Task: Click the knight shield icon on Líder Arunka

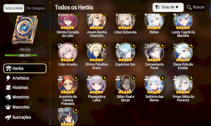Action: 60,46
